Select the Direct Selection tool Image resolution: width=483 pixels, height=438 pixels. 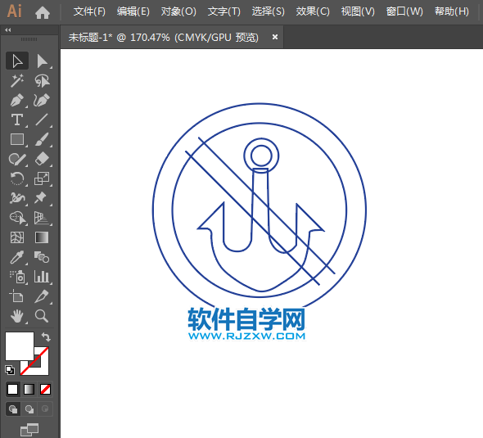coord(42,61)
